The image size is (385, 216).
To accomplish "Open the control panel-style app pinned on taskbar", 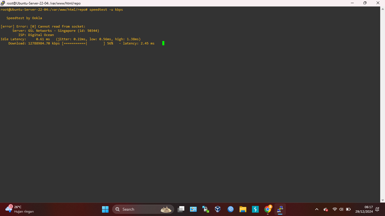I will (x=193, y=209).
